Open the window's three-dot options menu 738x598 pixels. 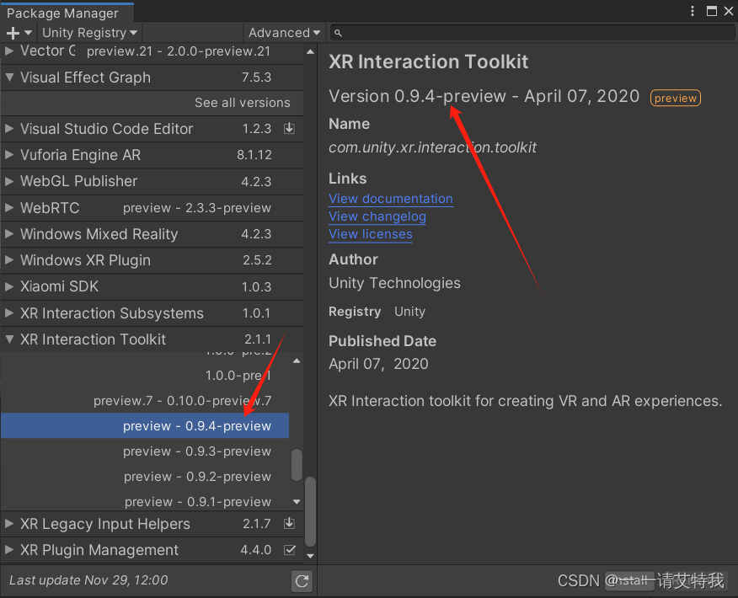coord(693,11)
